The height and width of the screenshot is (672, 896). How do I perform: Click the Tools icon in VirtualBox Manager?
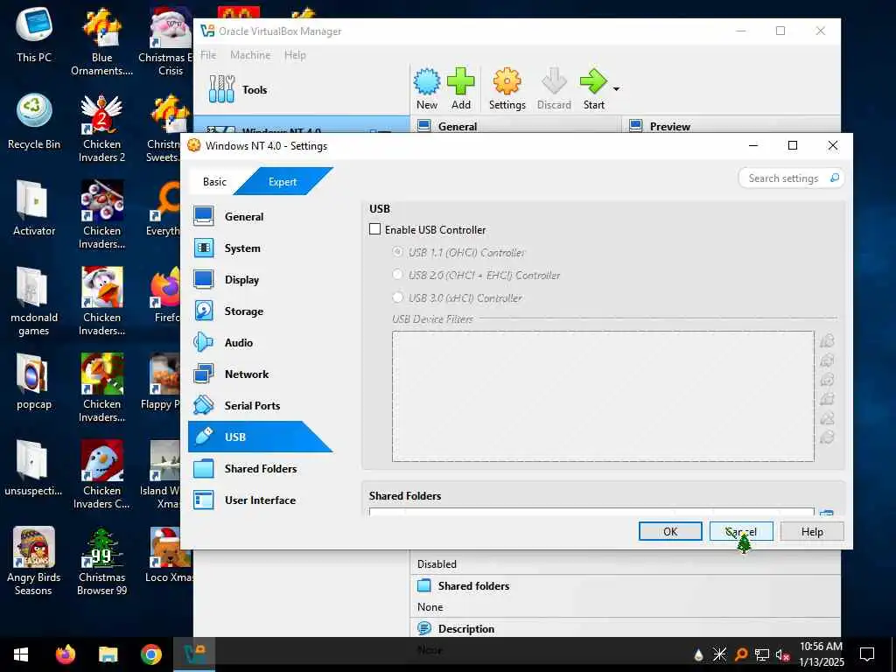[x=221, y=89]
